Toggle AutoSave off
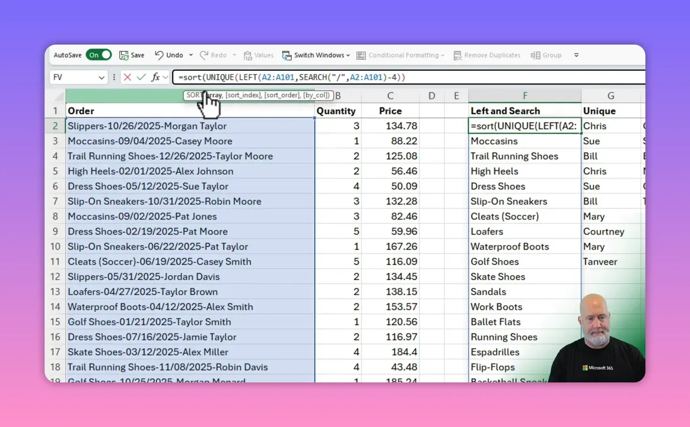Viewport: 690px width, 427px height. pos(98,54)
